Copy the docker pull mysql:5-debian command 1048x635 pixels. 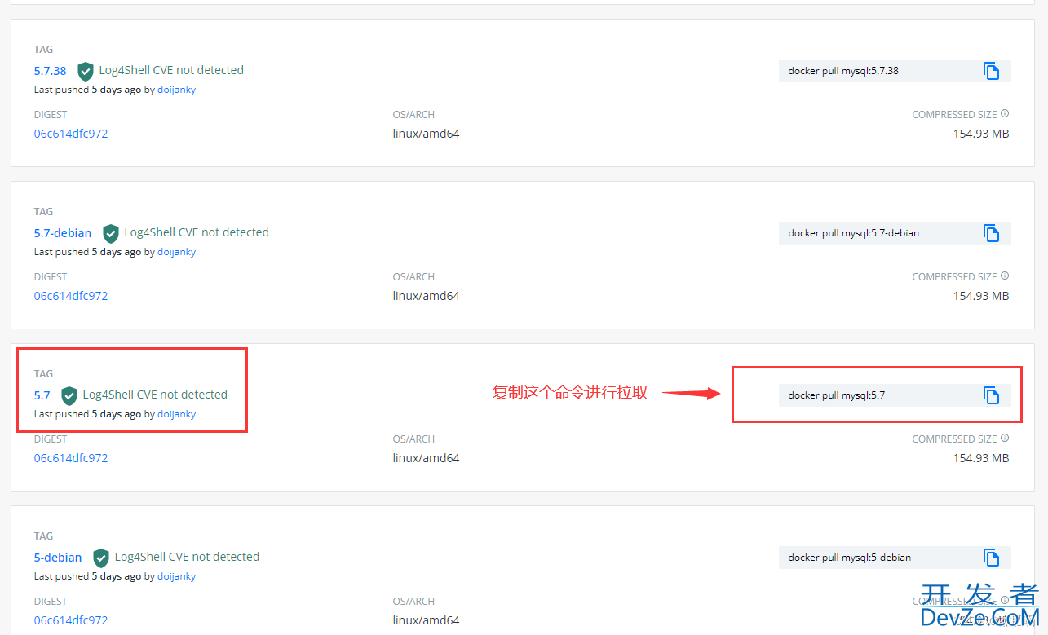(991, 558)
